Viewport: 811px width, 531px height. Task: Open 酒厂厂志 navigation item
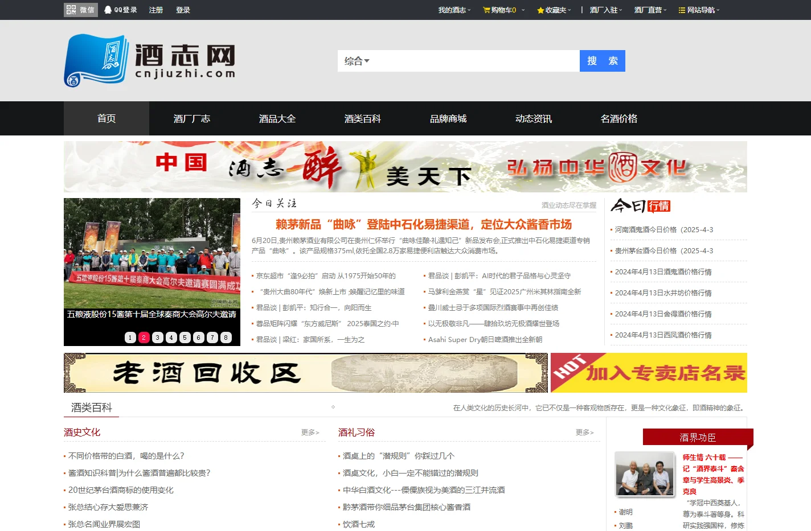(192, 118)
